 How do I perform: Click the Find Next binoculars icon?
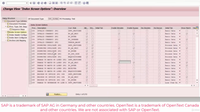coord(57,3)
